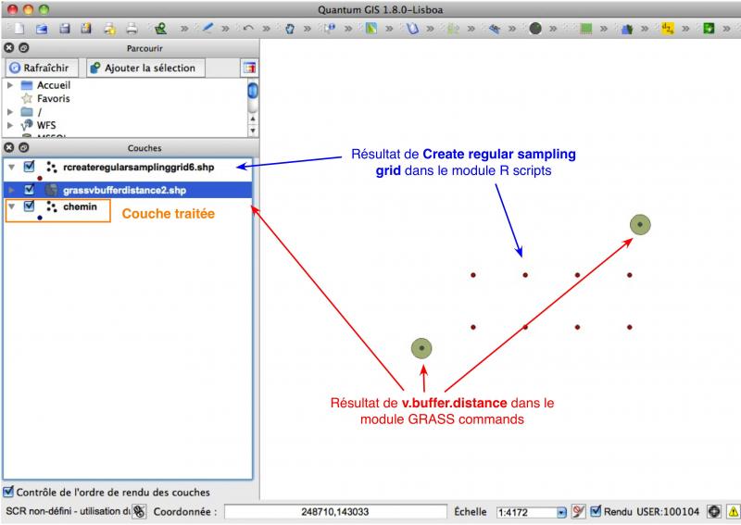The height and width of the screenshot is (525, 741).
Task: Click the CRS status icon beside USER:100104
Action: click(714, 511)
